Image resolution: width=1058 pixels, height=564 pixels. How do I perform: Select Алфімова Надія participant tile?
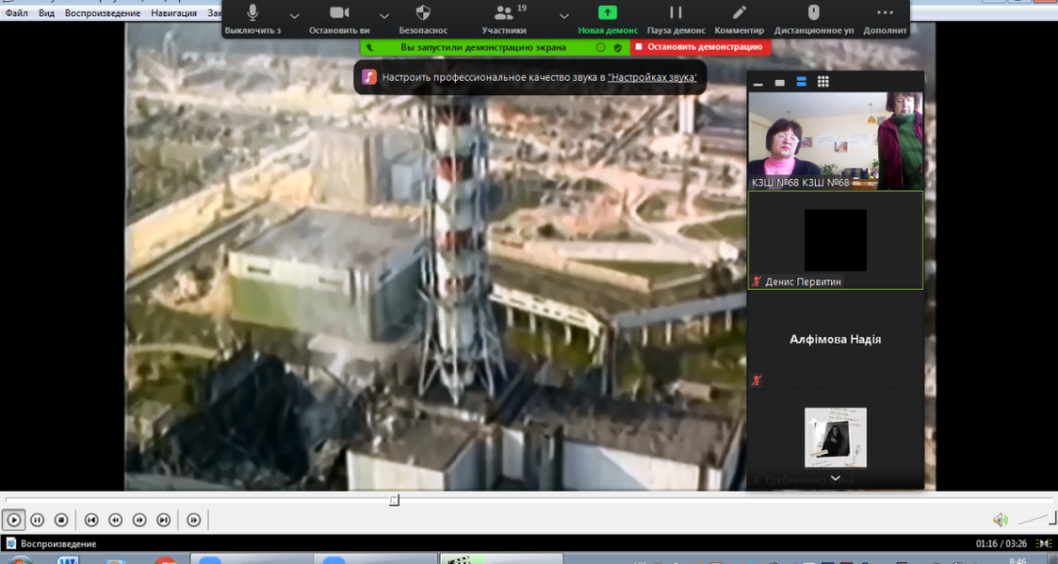(x=835, y=339)
